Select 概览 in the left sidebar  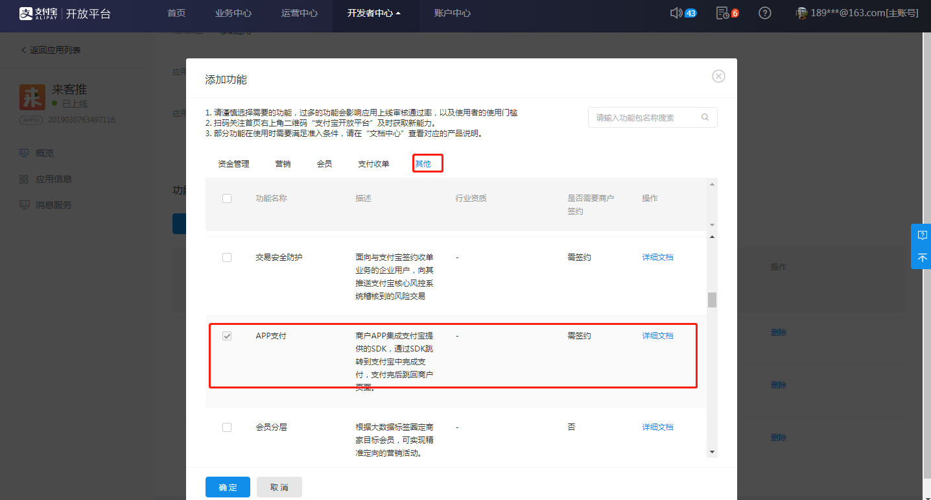[x=45, y=153]
